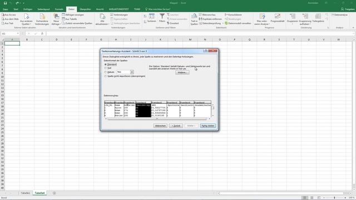356x200 pixels.
Task: Click column header D in worksheet
Action: coord(57,39)
